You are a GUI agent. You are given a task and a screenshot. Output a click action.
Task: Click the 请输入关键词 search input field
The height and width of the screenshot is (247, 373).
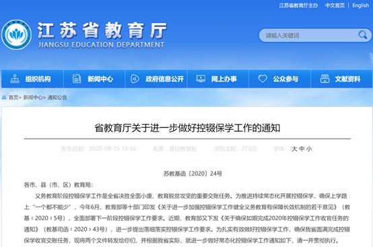coord(308,36)
